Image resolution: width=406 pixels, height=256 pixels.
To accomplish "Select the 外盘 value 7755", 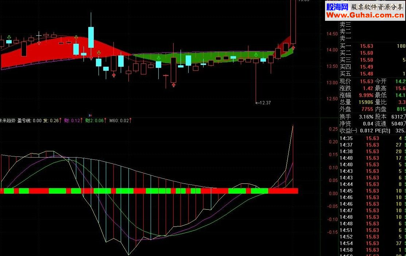I will point(367,109).
